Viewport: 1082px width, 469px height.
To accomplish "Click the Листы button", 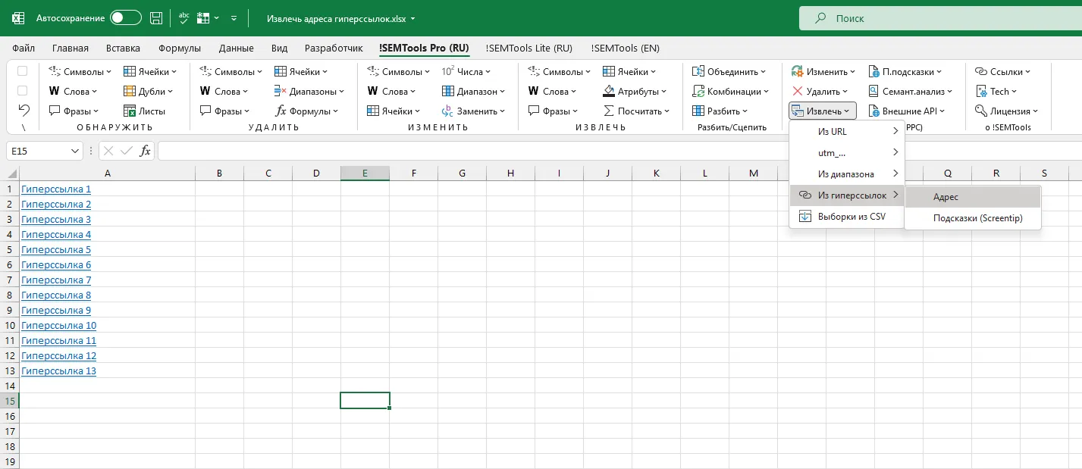I will 144,111.
